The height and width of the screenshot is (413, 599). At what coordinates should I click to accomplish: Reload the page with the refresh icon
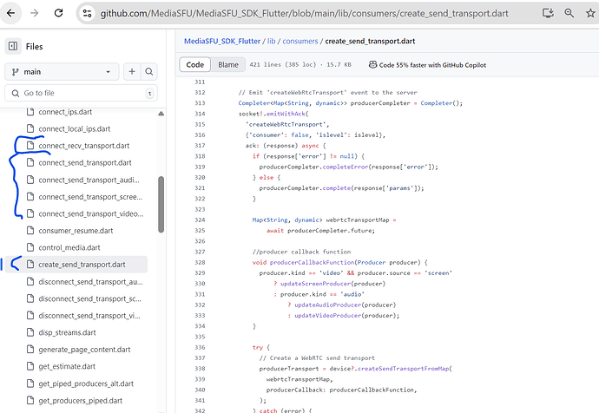click(x=58, y=13)
